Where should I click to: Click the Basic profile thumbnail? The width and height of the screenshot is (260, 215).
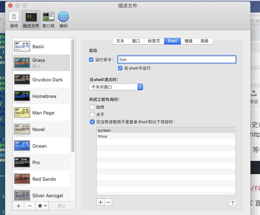point(22,46)
